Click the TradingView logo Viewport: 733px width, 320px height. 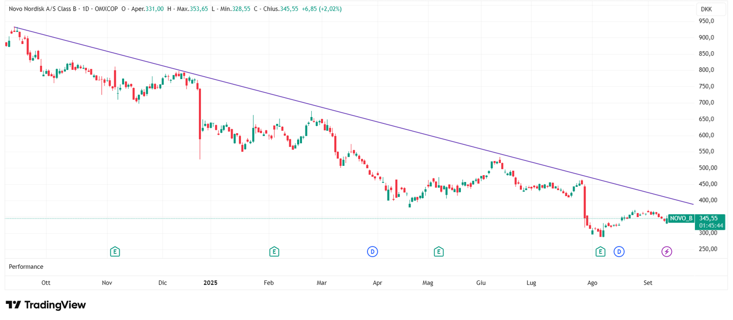coord(46,305)
